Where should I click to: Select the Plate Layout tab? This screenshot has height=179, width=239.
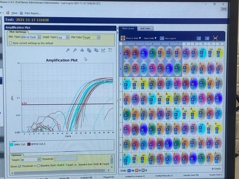point(128,28)
